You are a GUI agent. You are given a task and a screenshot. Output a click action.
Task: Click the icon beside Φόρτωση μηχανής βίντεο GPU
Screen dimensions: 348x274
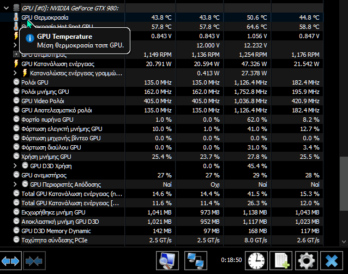coord(16,138)
